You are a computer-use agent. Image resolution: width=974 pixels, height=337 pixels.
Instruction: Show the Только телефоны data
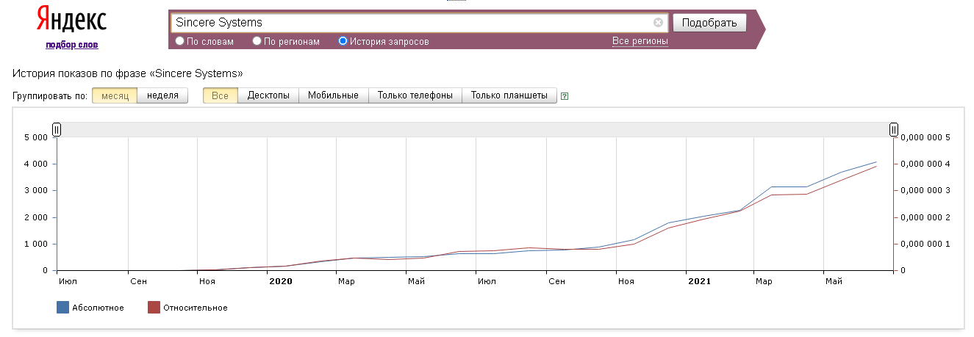pyautogui.click(x=415, y=95)
